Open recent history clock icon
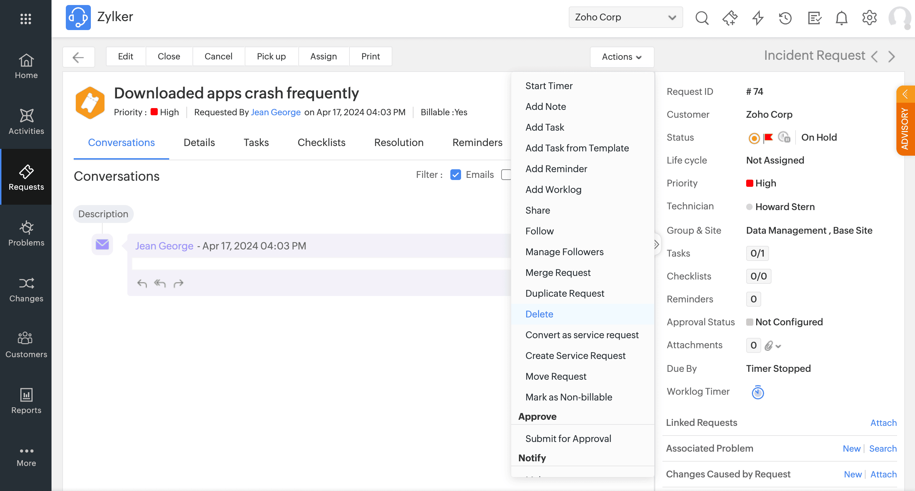915x491 pixels. pos(785,18)
